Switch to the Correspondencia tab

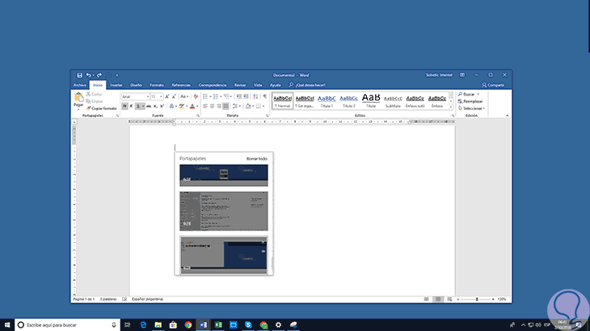(213, 85)
